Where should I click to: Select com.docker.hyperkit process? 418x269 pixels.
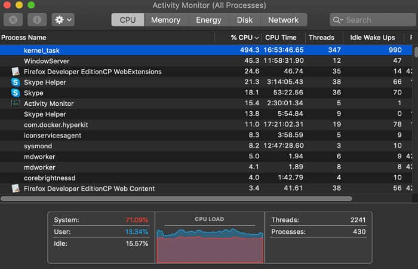206,124
